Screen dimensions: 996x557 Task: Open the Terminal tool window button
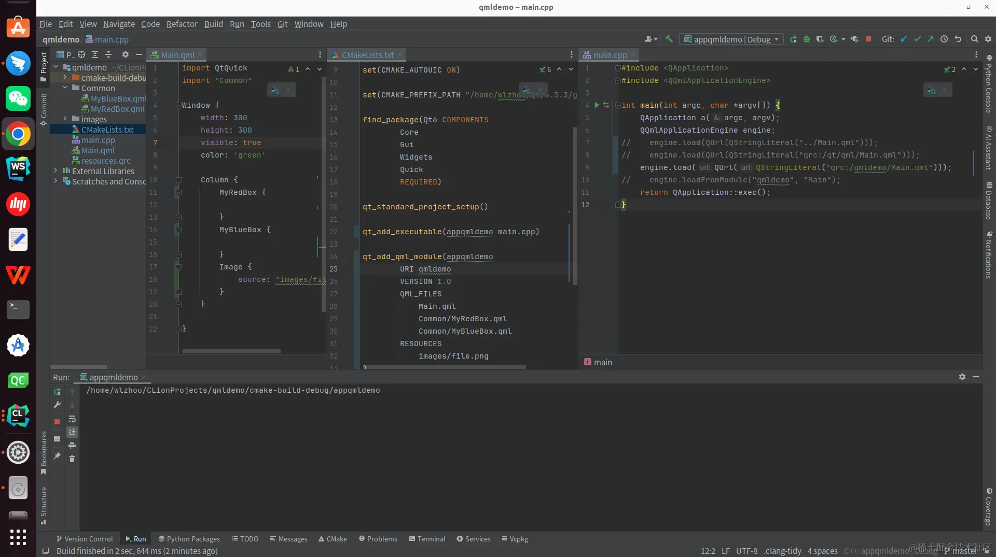click(x=427, y=539)
